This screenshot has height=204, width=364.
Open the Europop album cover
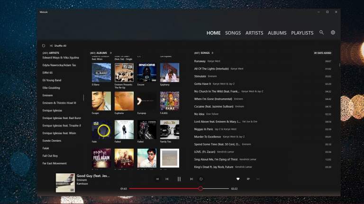147,101
